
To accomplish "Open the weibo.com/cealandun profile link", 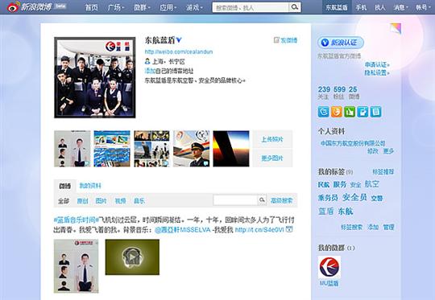I will pyautogui.click(x=179, y=51).
